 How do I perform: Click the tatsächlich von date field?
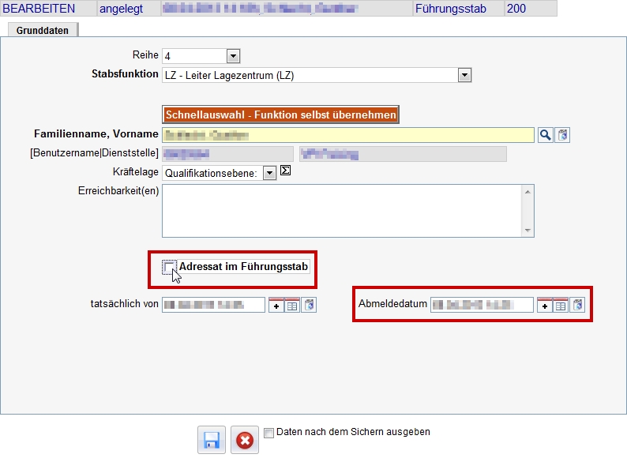tap(213, 305)
